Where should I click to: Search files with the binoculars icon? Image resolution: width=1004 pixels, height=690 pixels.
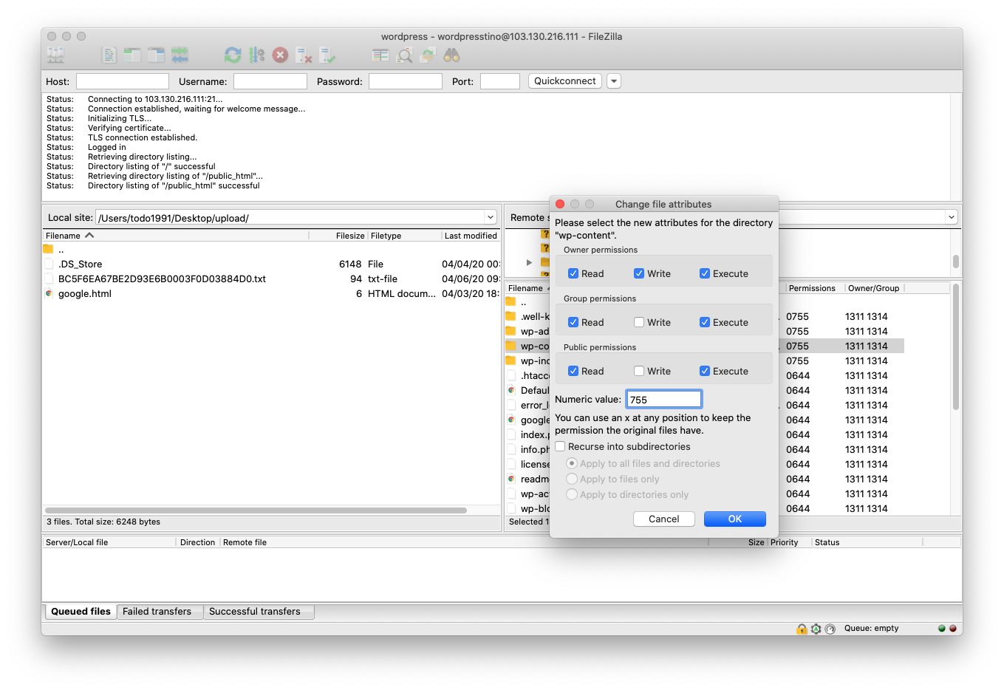point(451,55)
